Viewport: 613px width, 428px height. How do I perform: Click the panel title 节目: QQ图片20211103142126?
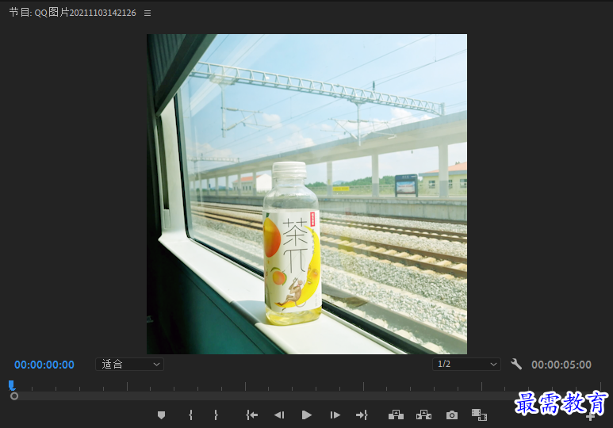click(73, 13)
